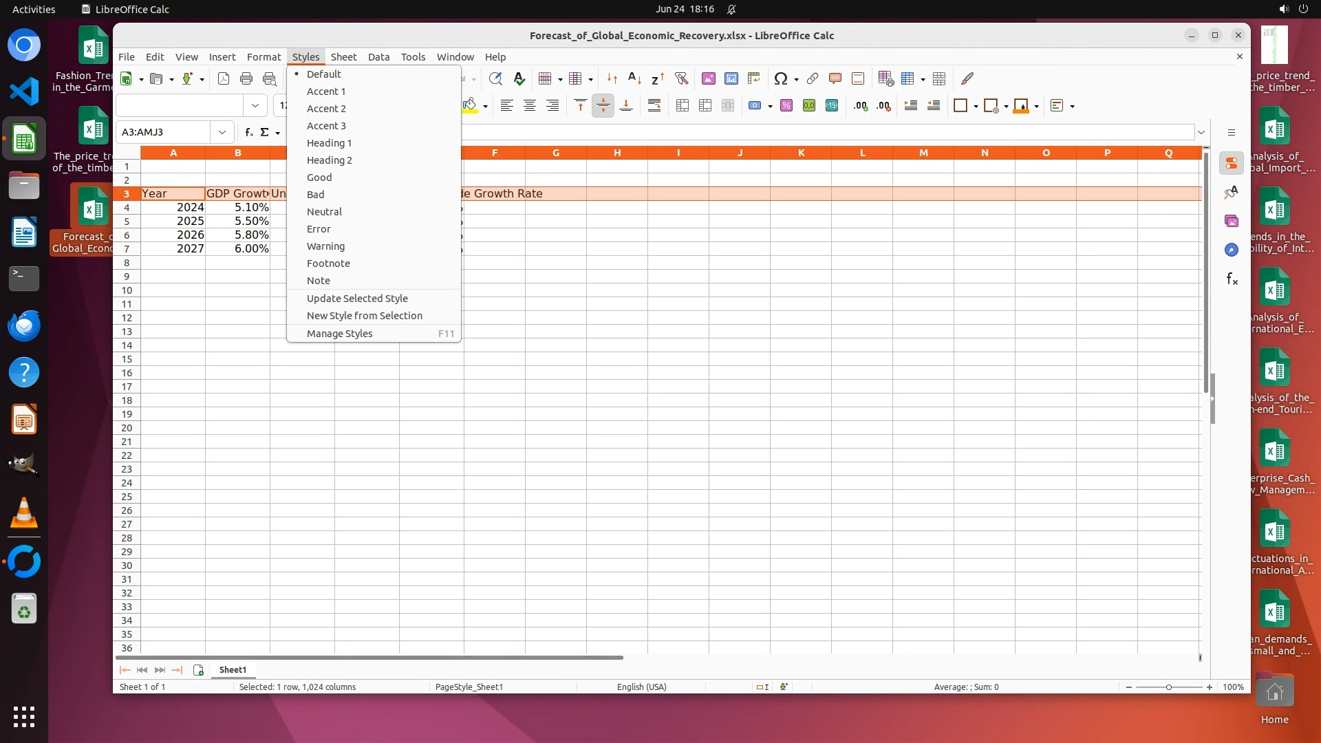Click the Find & Replace icon
Image resolution: width=1321 pixels, height=743 pixels.
click(x=495, y=78)
